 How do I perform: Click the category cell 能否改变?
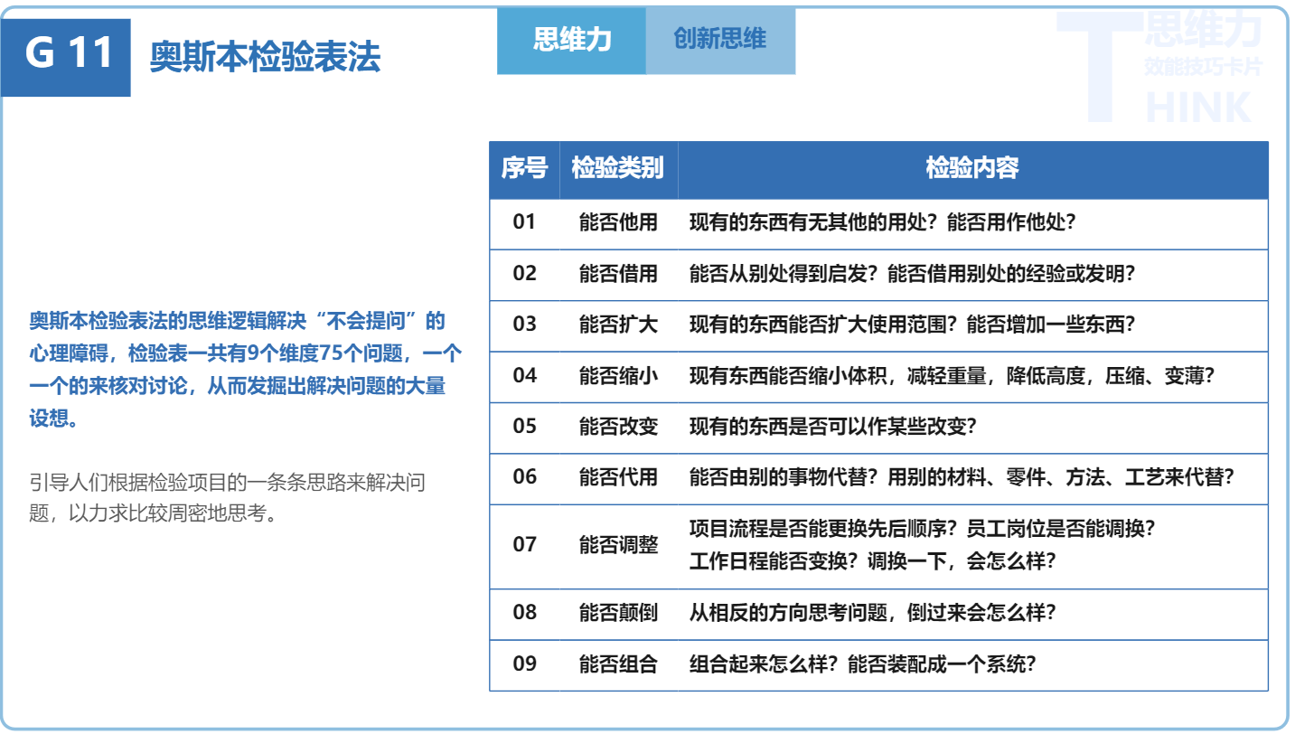618,427
